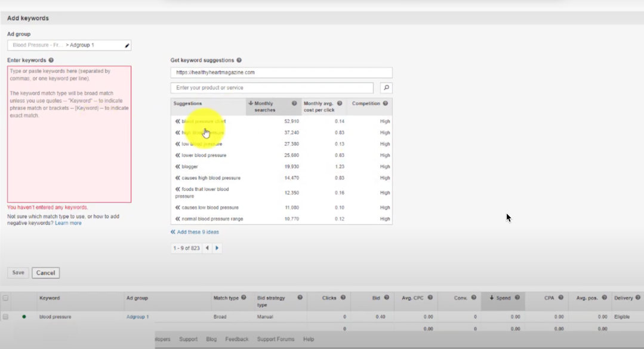Open the Support Forums footer link

pos(276,339)
